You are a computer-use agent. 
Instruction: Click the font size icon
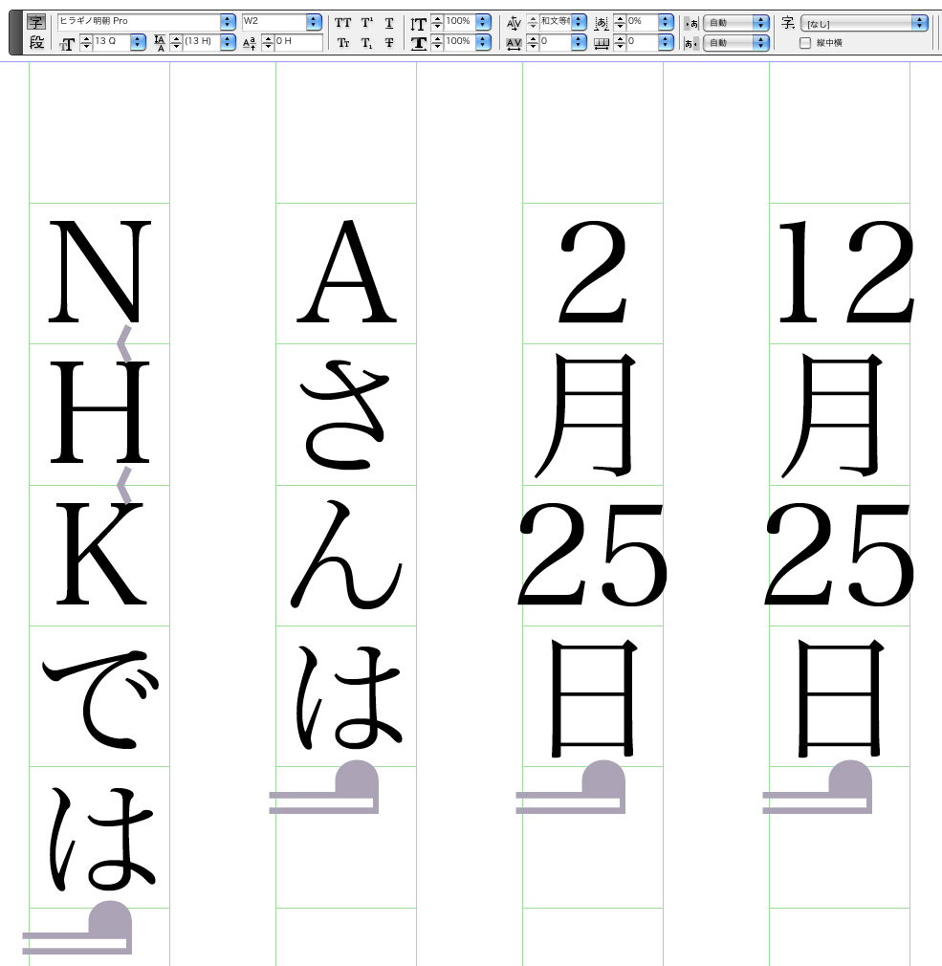tap(67, 43)
